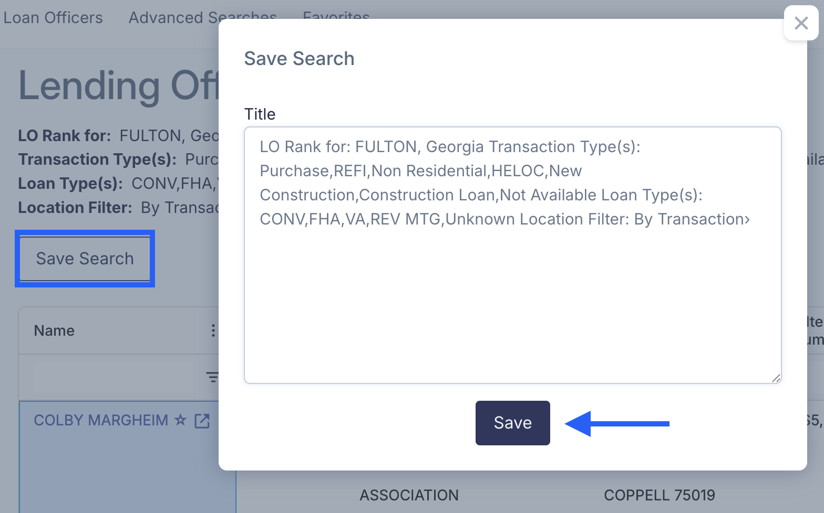Click the ASSOCIATION cell text
The image size is (824, 513).
409,495
